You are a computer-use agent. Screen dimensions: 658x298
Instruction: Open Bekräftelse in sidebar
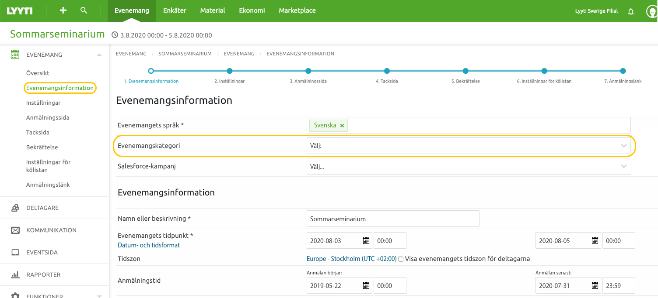coord(42,147)
